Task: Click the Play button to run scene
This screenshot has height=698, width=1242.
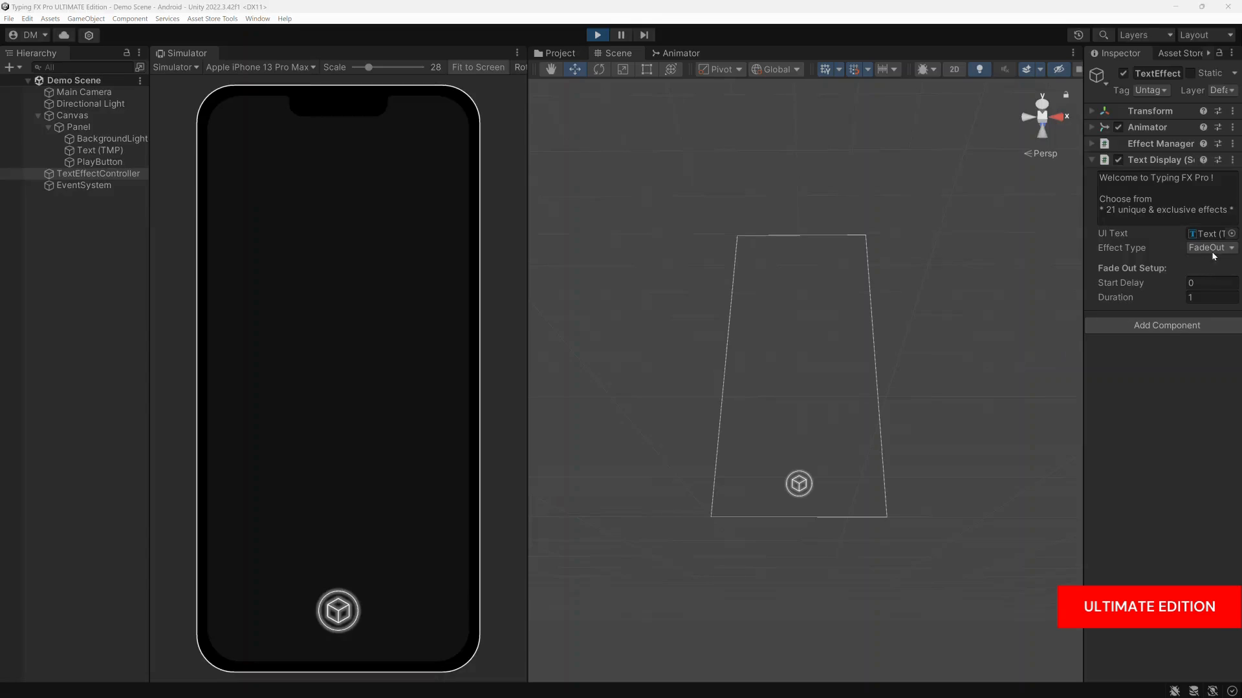Action: [597, 35]
